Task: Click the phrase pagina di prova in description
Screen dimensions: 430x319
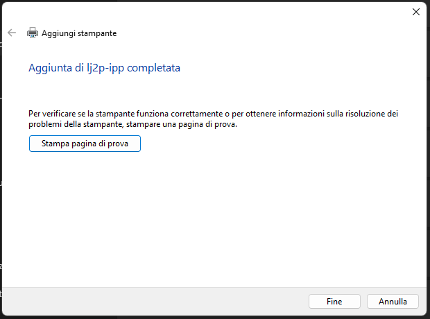Action: (x=207, y=124)
